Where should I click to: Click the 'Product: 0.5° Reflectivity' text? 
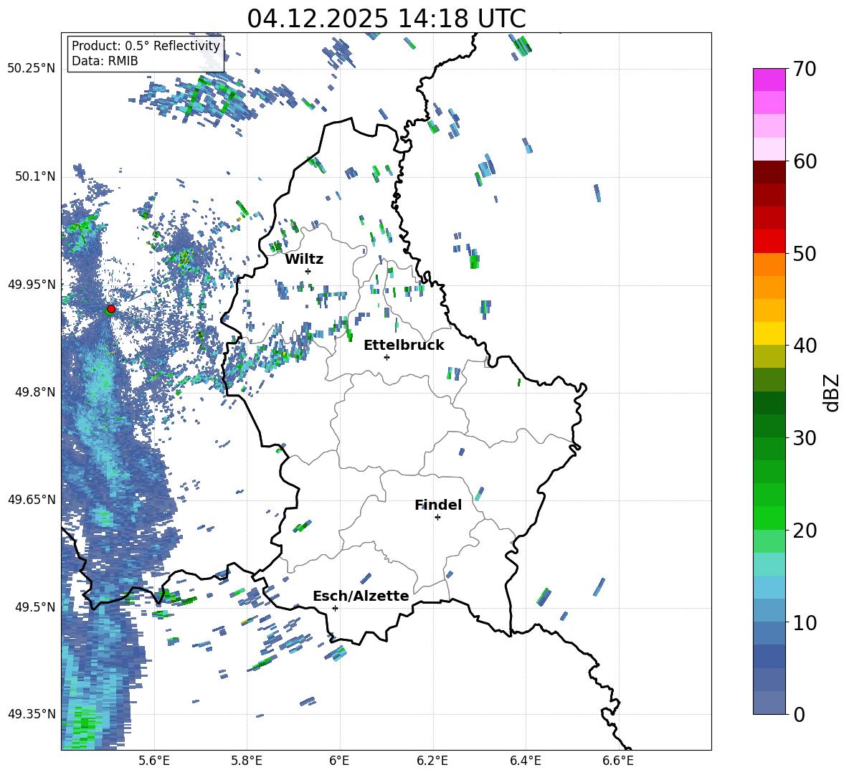click(x=146, y=46)
